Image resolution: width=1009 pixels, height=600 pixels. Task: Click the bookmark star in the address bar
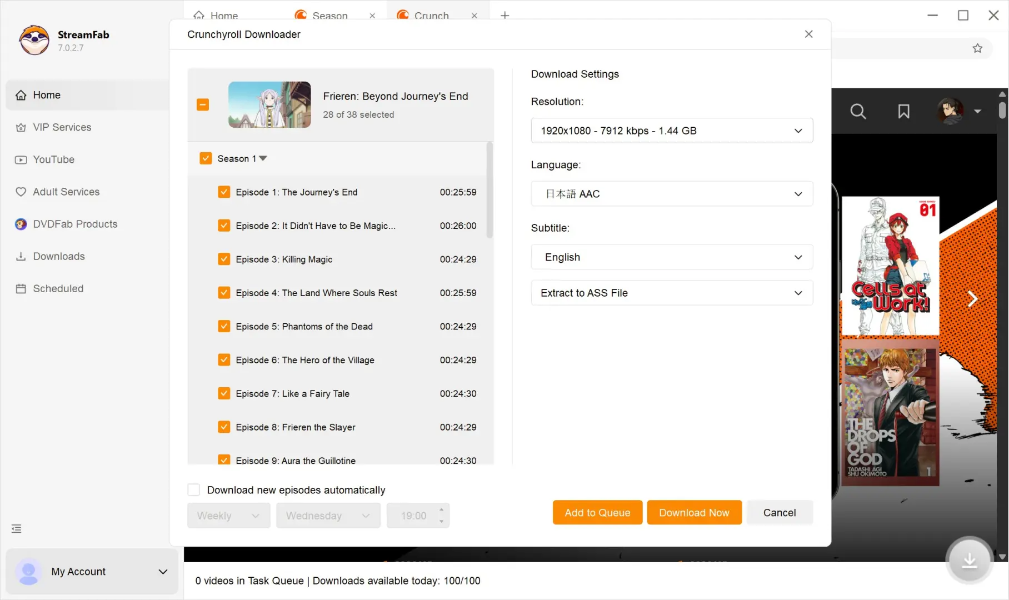pos(977,48)
